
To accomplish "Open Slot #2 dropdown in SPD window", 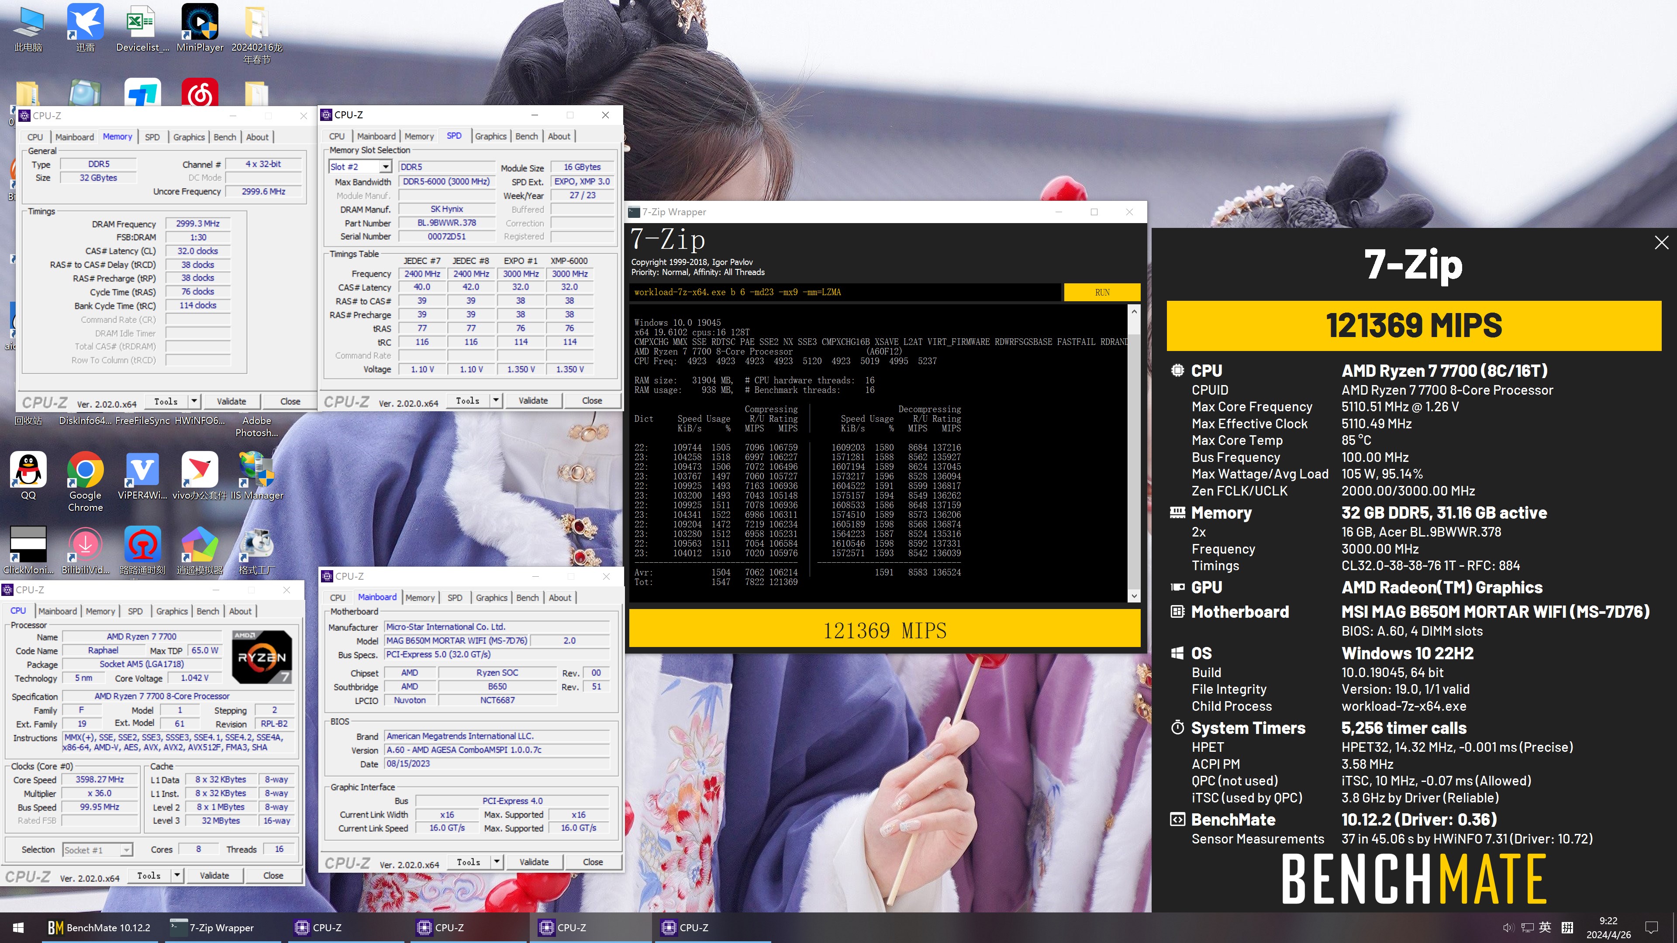I will (x=385, y=167).
